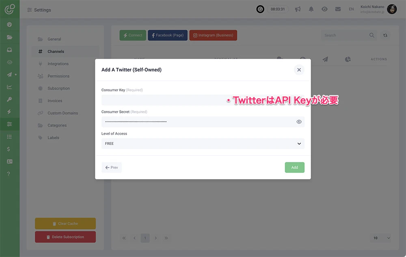The width and height of the screenshot is (406, 257).
Task: Click the green Add button
Action: 295,167
